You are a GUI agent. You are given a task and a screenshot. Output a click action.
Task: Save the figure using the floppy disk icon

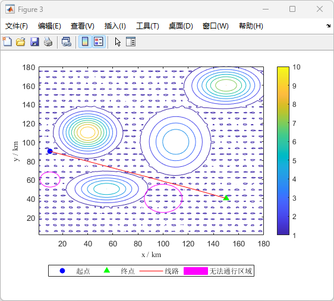(34, 42)
